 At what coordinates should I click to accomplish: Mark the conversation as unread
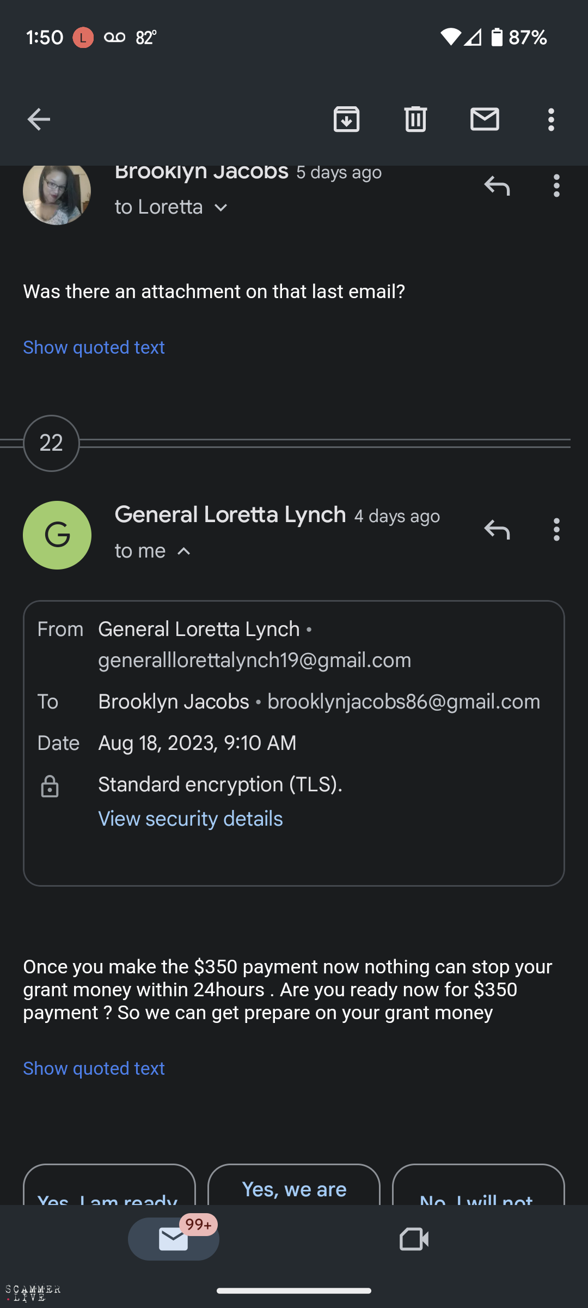[x=485, y=119]
